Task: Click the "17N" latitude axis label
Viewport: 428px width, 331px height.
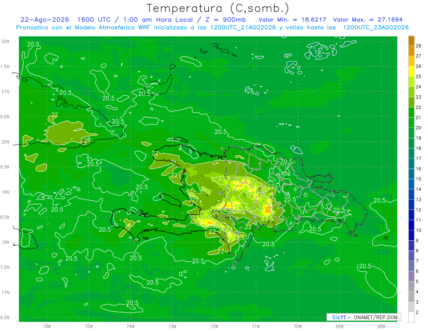Action: tap(6, 292)
